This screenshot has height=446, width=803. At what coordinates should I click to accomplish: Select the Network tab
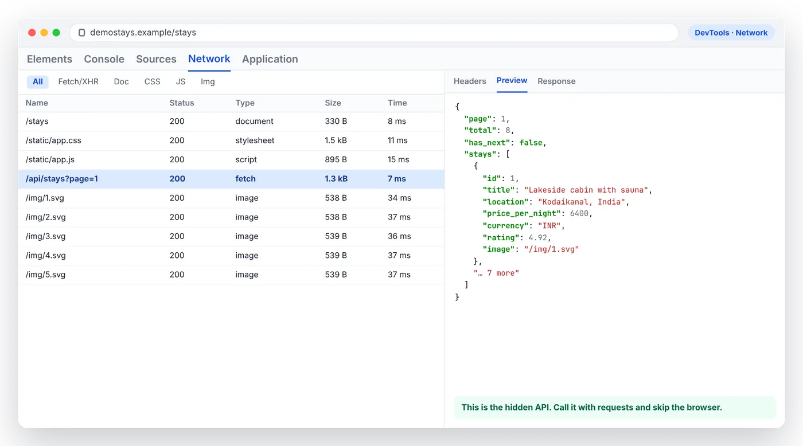[209, 59]
